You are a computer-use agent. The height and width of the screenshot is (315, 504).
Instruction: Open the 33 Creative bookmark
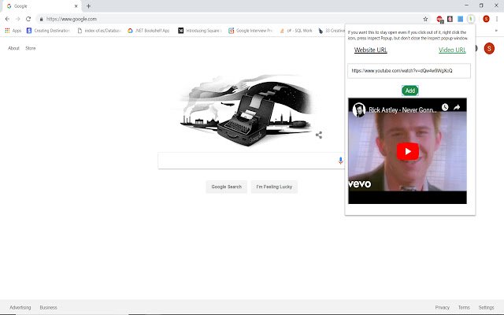click(x=331, y=31)
